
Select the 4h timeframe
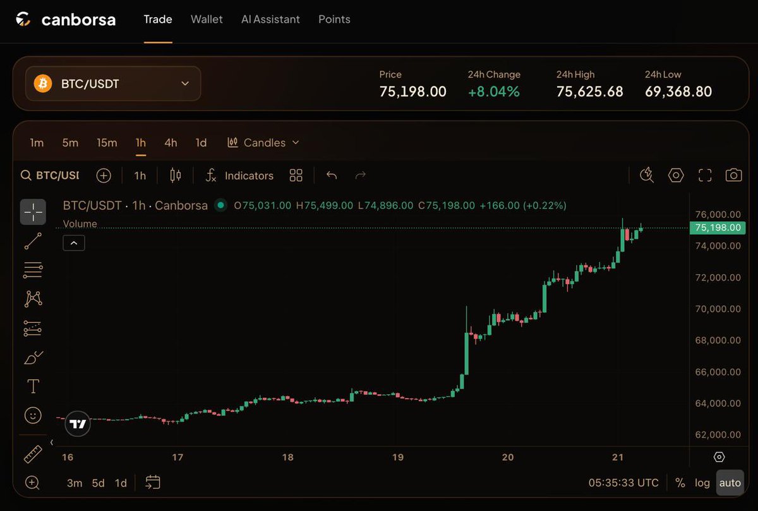[171, 143]
